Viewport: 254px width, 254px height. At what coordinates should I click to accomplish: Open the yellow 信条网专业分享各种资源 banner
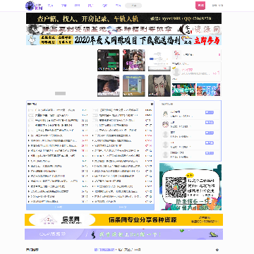click(123, 219)
